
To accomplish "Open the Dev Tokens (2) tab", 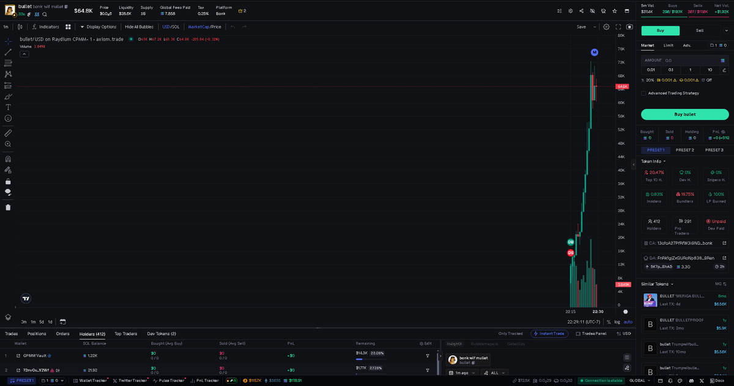I will pos(161,334).
